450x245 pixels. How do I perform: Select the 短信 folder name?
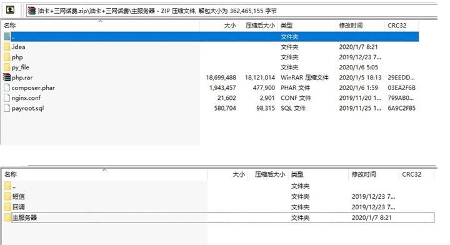pyautogui.click(x=18, y=196)
